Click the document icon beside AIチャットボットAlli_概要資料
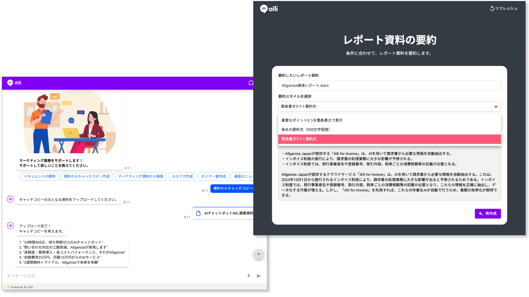The height and width of the screenshot is (297, 529). point(198,213)
